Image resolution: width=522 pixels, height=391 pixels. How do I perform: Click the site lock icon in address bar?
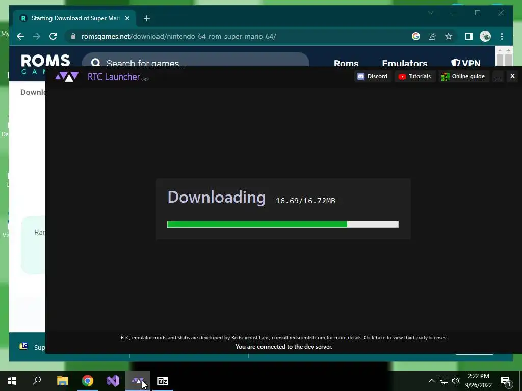[73, 36]
